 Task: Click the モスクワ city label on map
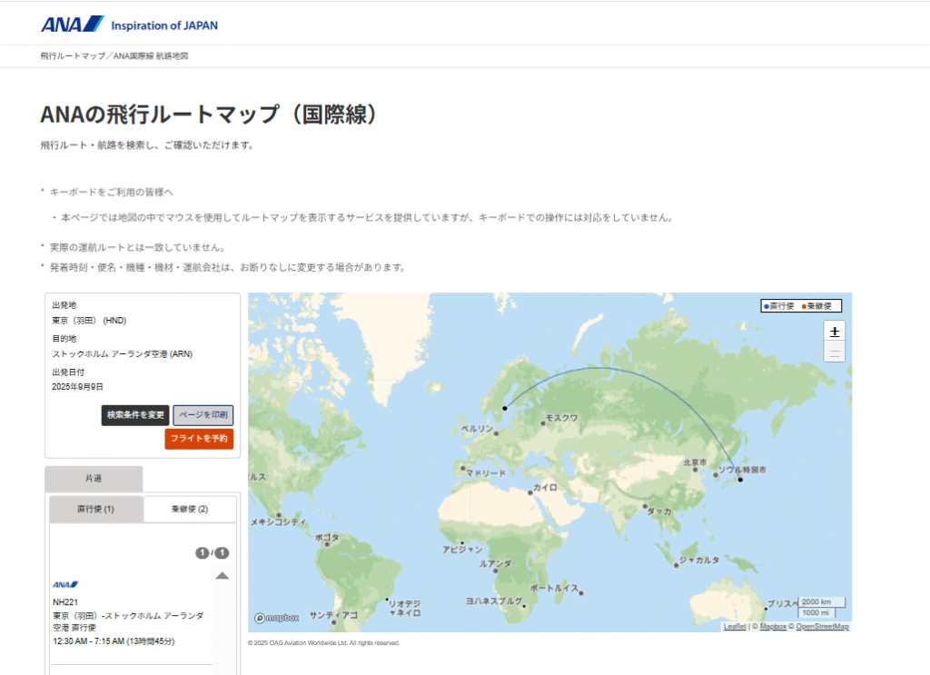point(561,418)
